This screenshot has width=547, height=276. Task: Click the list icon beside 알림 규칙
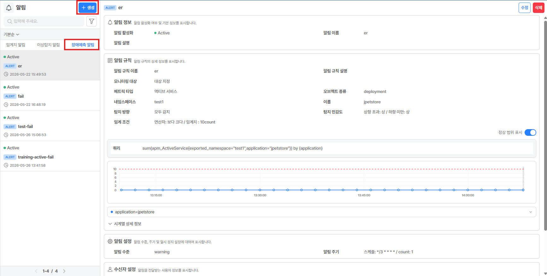[110, 60]
